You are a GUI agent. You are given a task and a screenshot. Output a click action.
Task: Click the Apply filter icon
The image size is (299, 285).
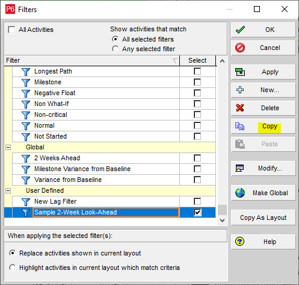tap(240, 72)
